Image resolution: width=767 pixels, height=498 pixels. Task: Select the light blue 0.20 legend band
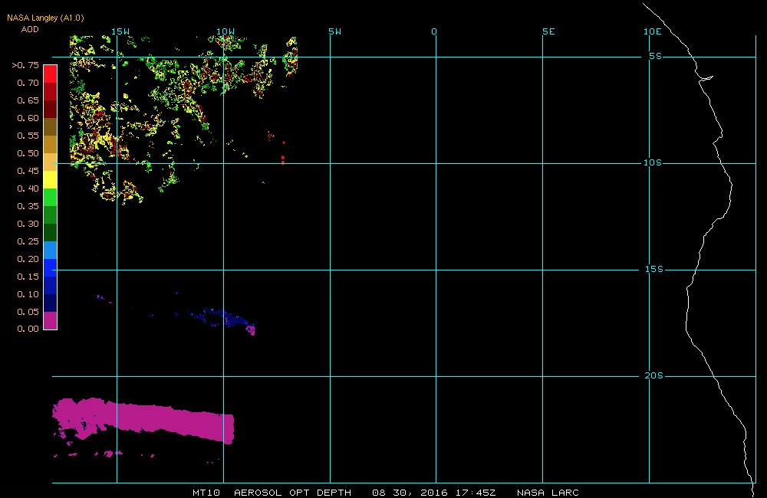coord(51,250)
